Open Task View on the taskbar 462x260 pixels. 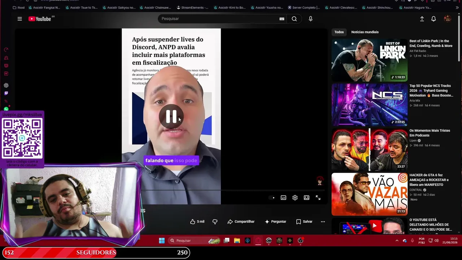click(x=226, y=240)
